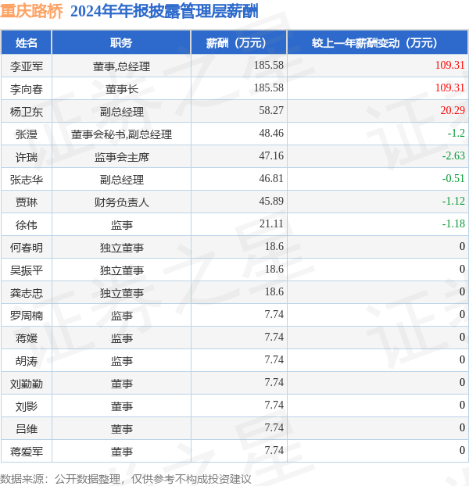The width and height of the screenshot is (469, 486).
Task: Click salary value 21.11
Action: (271, 223)
